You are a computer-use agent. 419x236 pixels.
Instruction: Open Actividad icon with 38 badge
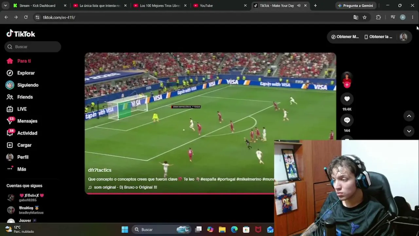click(10, 133)
